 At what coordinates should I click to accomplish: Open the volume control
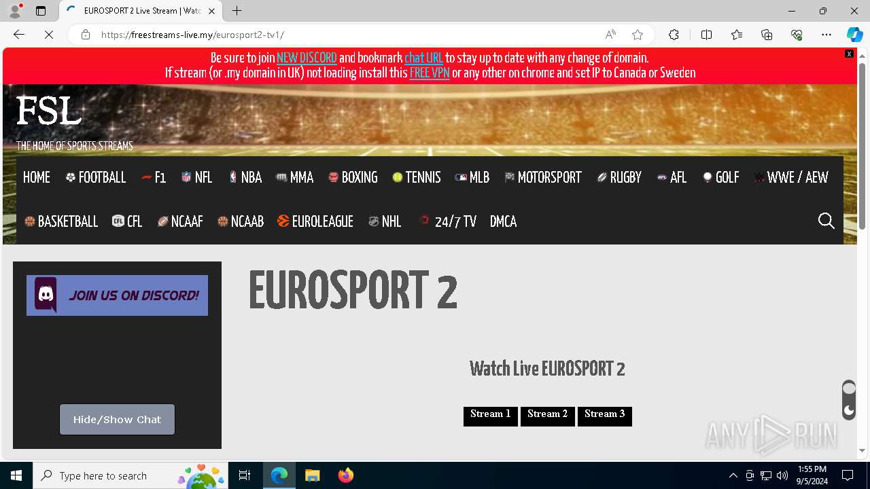pyautogui.click(x=782, y=475)
